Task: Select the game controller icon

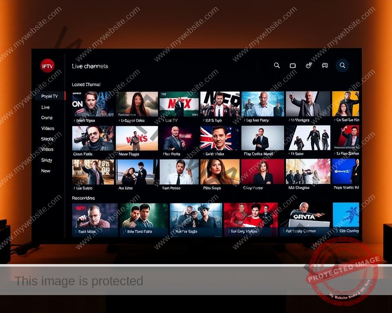Action: pyautogui.click(x=309, y=65)
